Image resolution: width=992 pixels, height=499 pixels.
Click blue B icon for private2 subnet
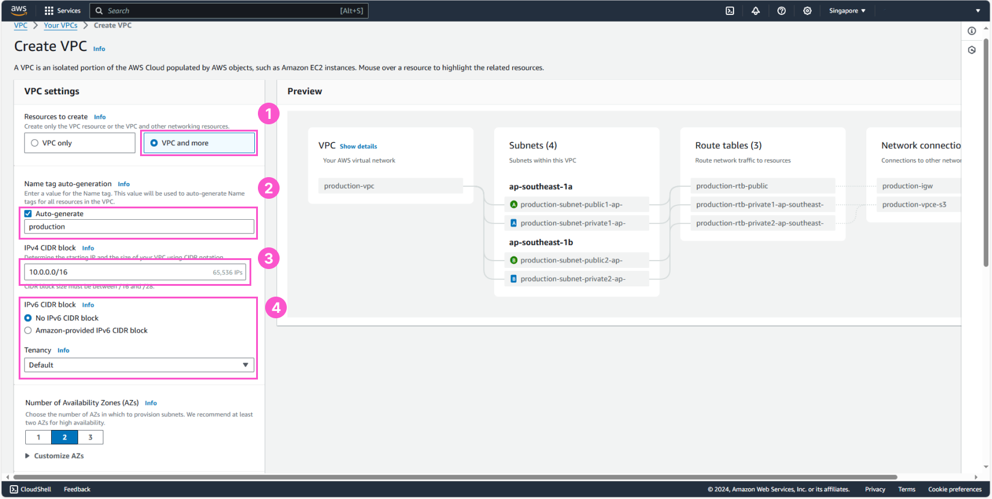click(513, 279)
